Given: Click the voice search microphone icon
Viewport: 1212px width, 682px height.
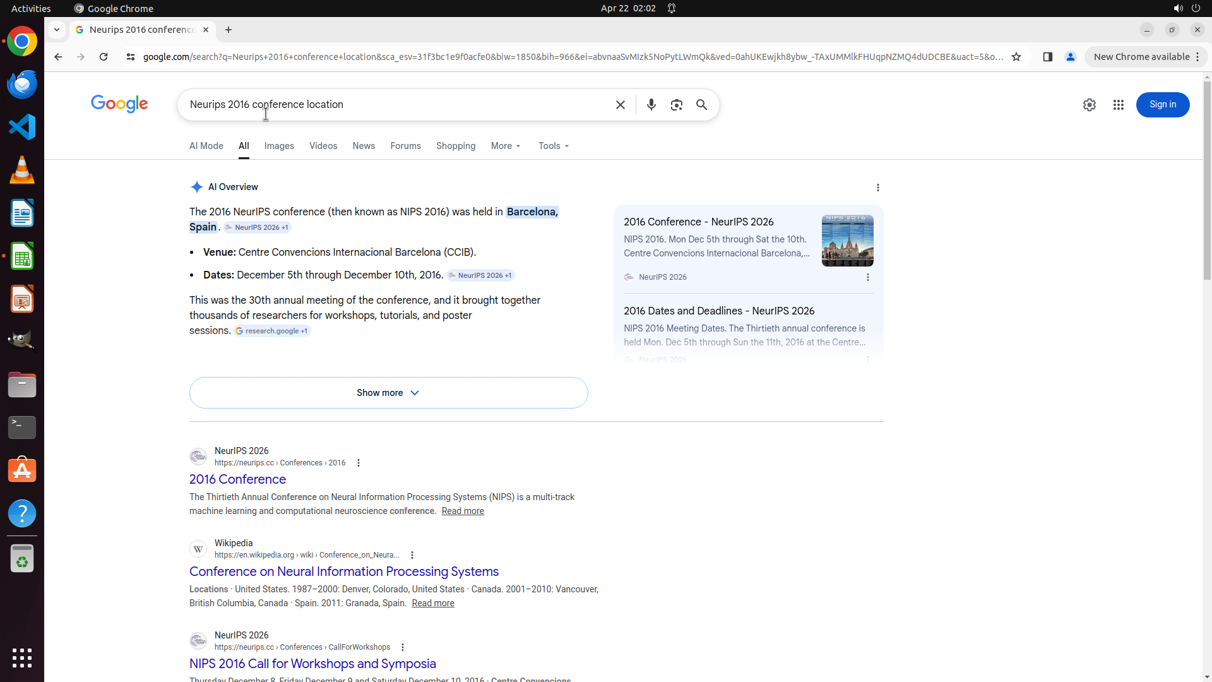Looking at the screenshot, I should 651,105.
